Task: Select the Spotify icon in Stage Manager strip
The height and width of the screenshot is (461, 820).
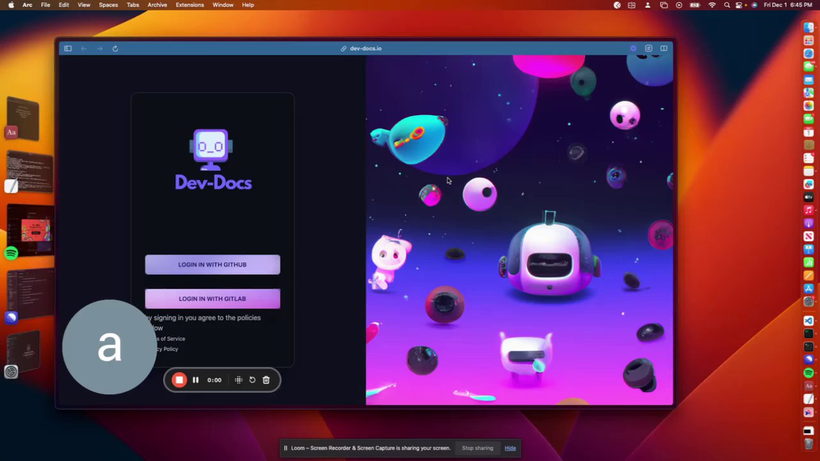Action: pyautogui.click(x=11, y=254)
